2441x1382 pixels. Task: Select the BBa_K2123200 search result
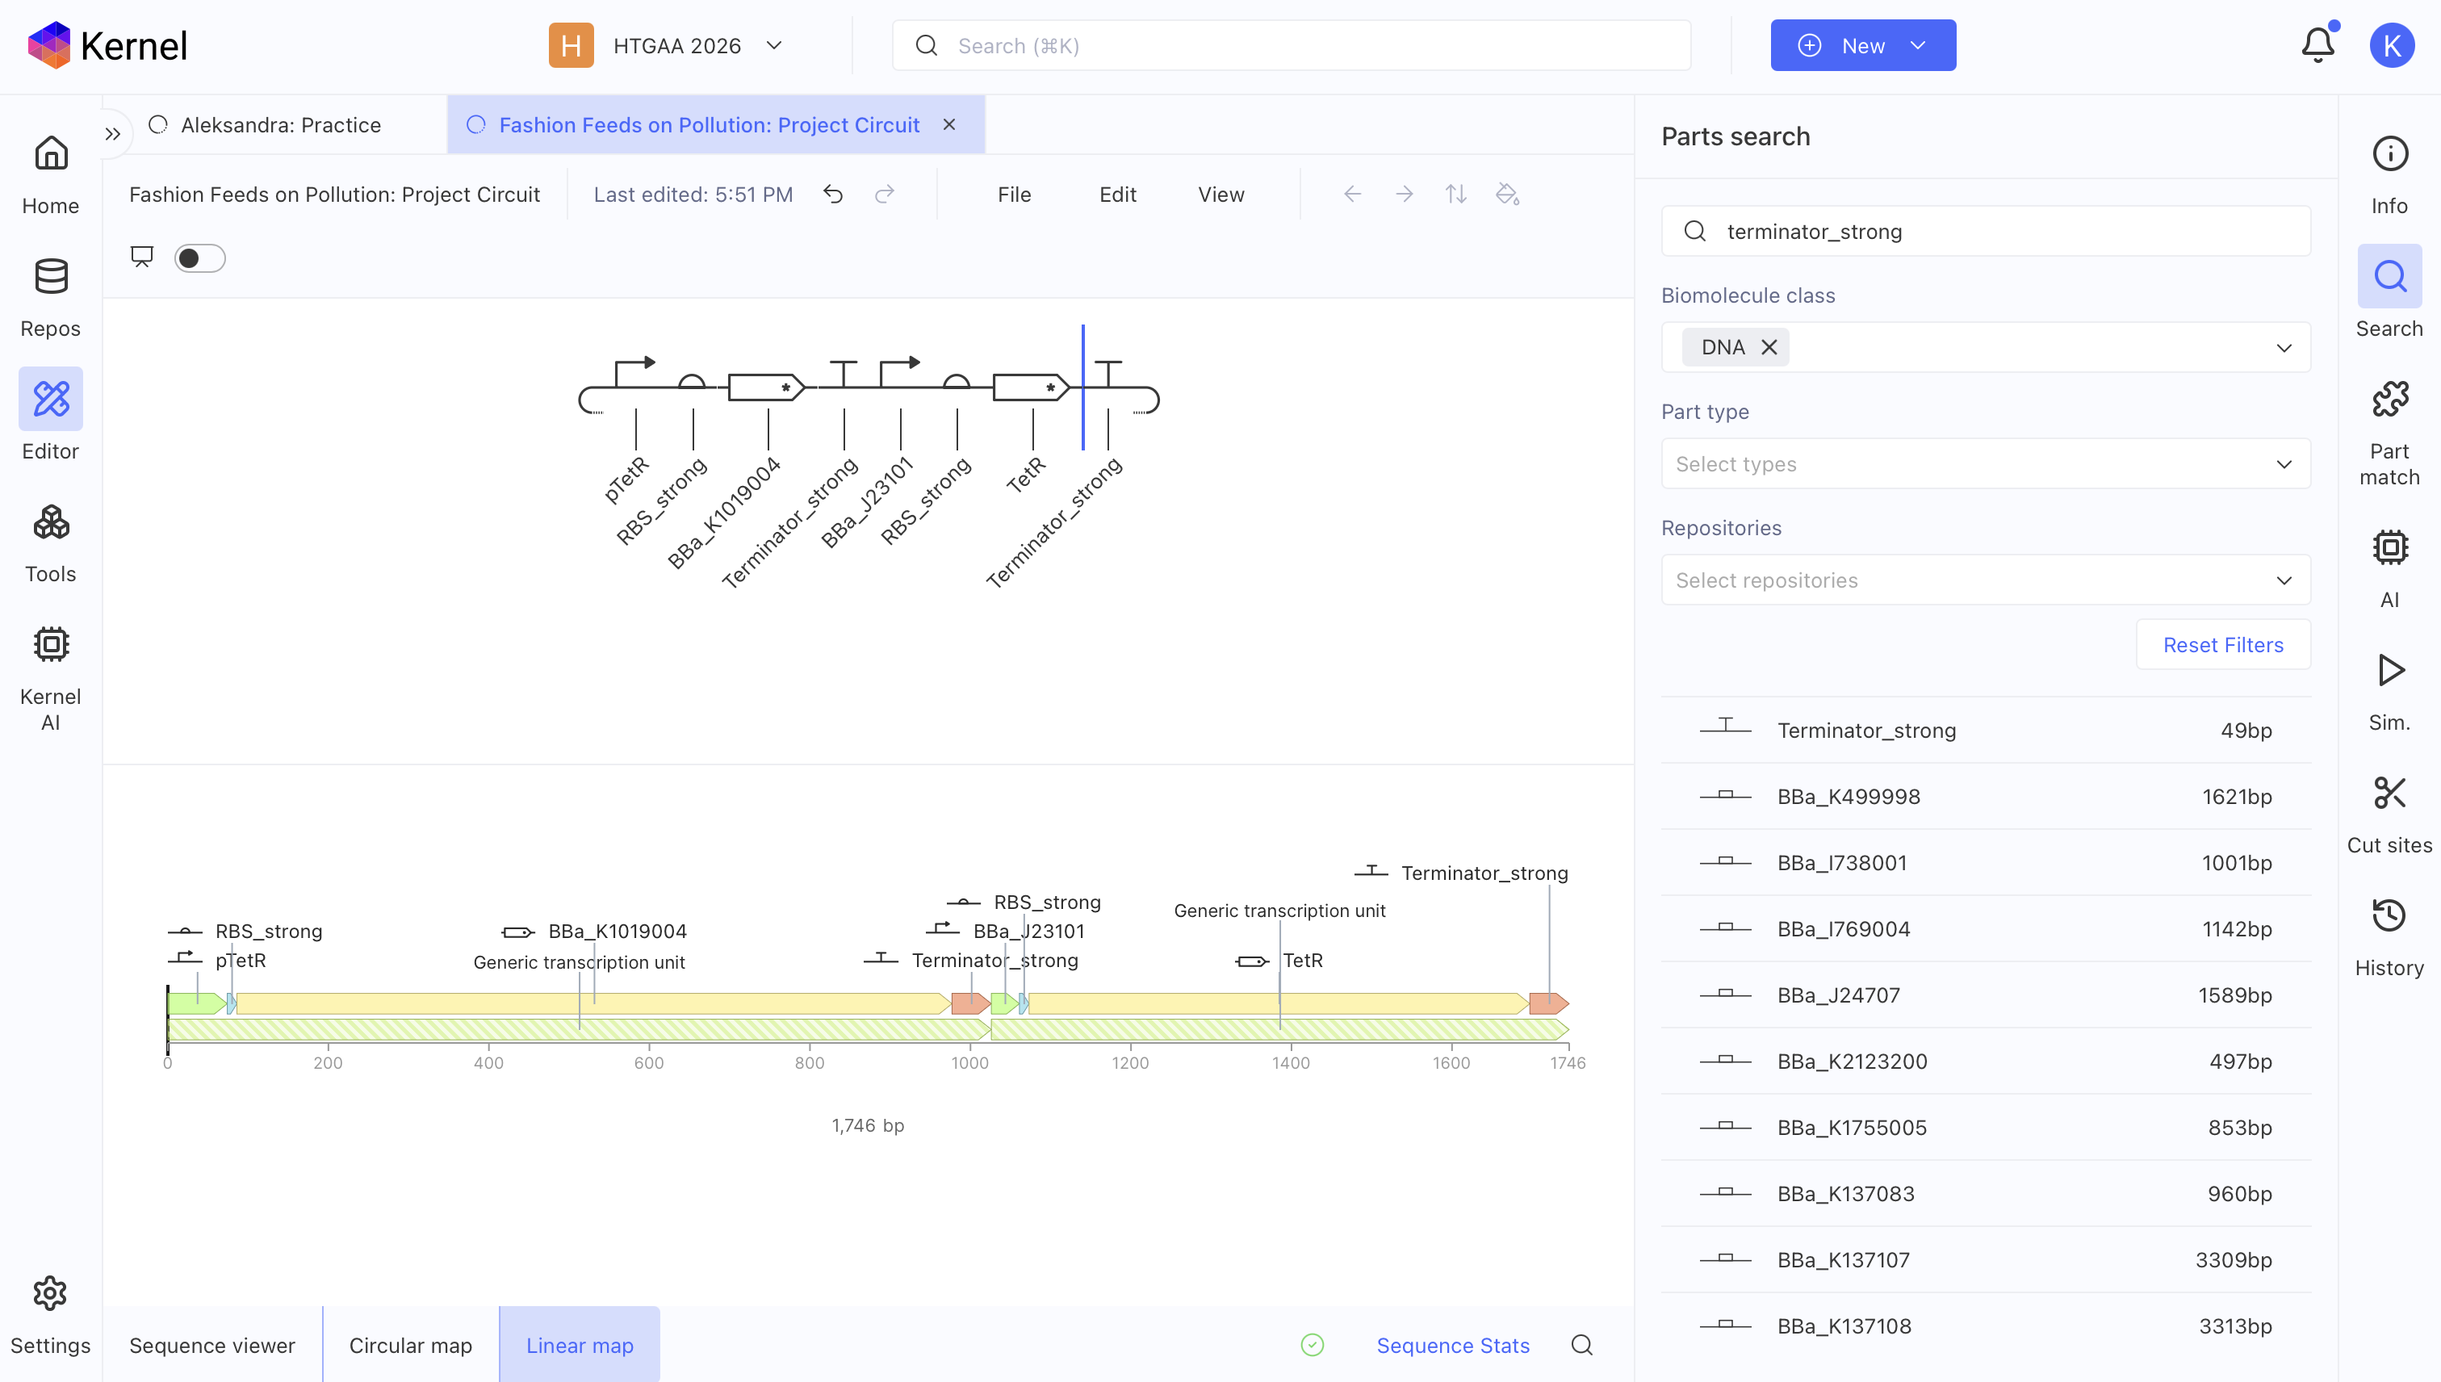1986,1062
